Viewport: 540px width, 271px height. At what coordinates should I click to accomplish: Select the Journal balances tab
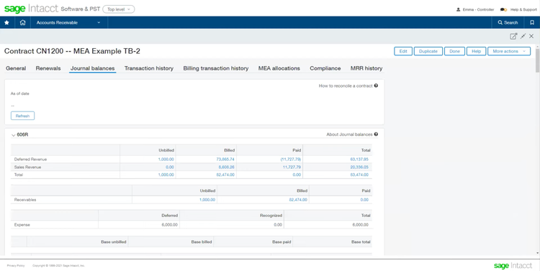92,68
